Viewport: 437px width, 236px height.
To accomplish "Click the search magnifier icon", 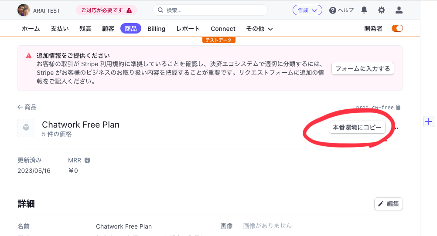I will [x=160, y=10].
